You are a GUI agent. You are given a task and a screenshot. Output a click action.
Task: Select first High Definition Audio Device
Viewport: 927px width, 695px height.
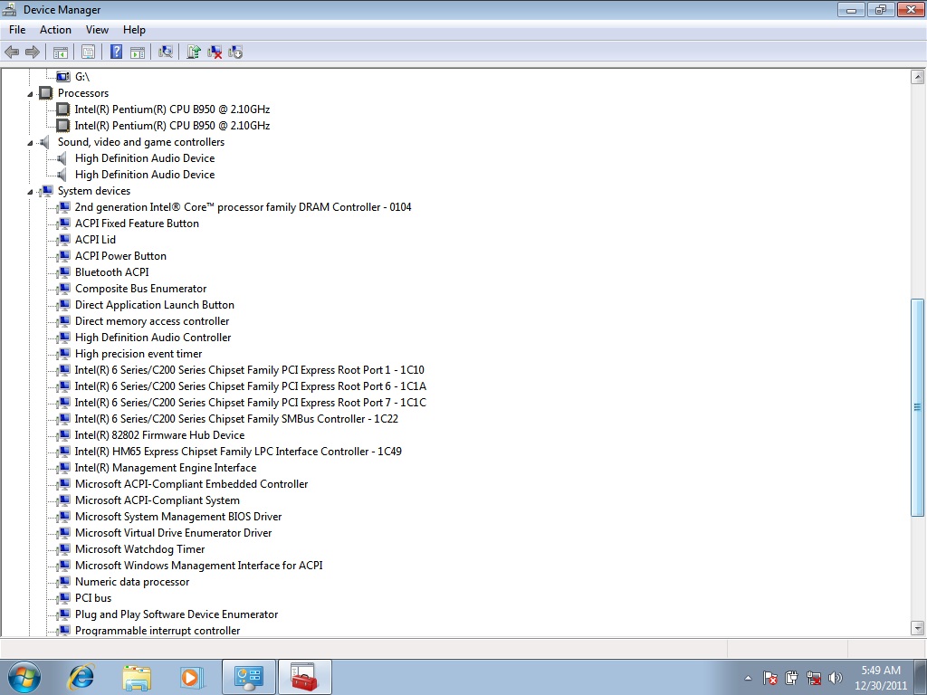[x=145, y=158]
